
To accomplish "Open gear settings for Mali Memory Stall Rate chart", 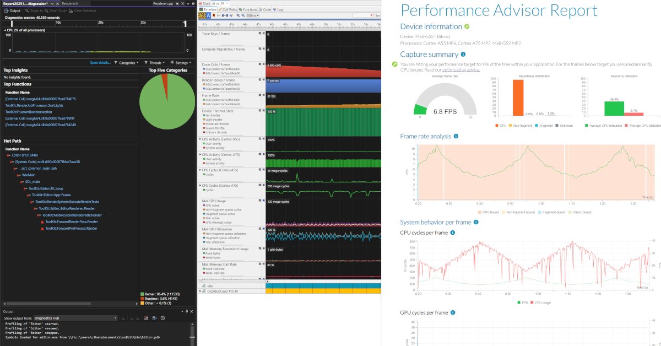I will tap(260, 264).
